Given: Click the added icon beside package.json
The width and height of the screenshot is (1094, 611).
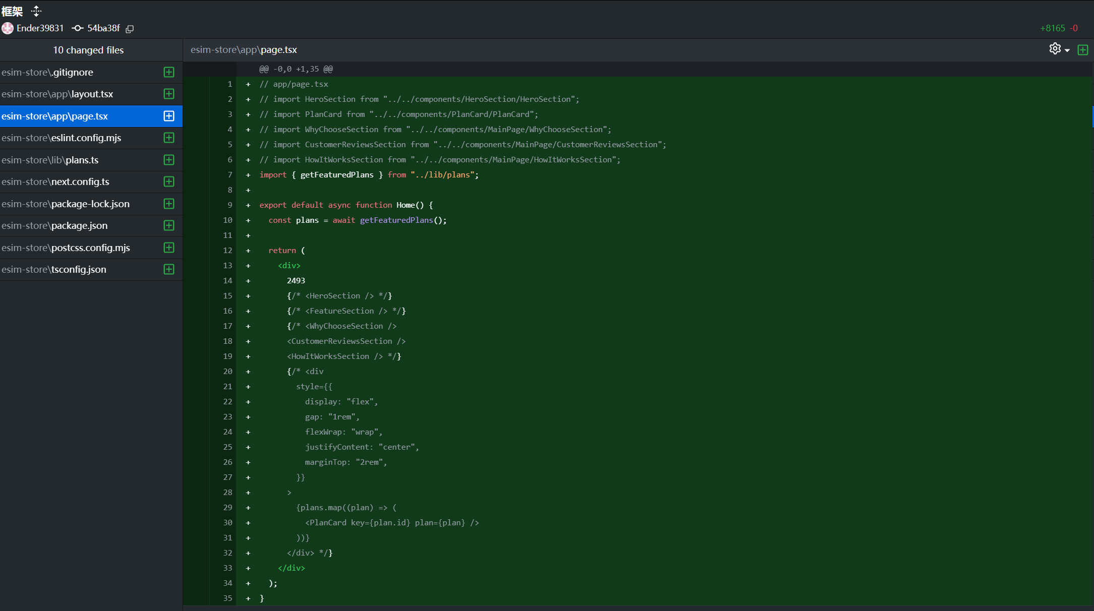Looking at the screenshot, I should 169,225.
